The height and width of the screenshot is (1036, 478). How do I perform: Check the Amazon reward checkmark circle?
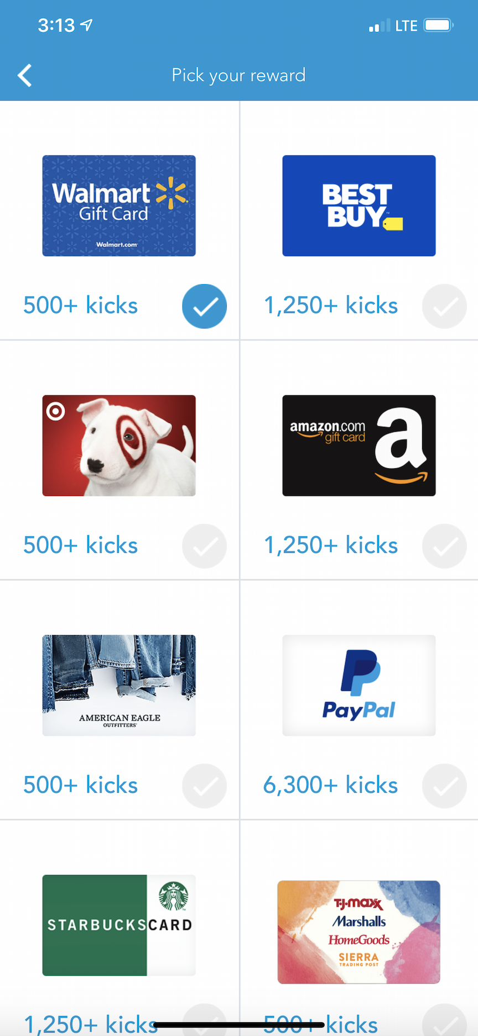445,546
